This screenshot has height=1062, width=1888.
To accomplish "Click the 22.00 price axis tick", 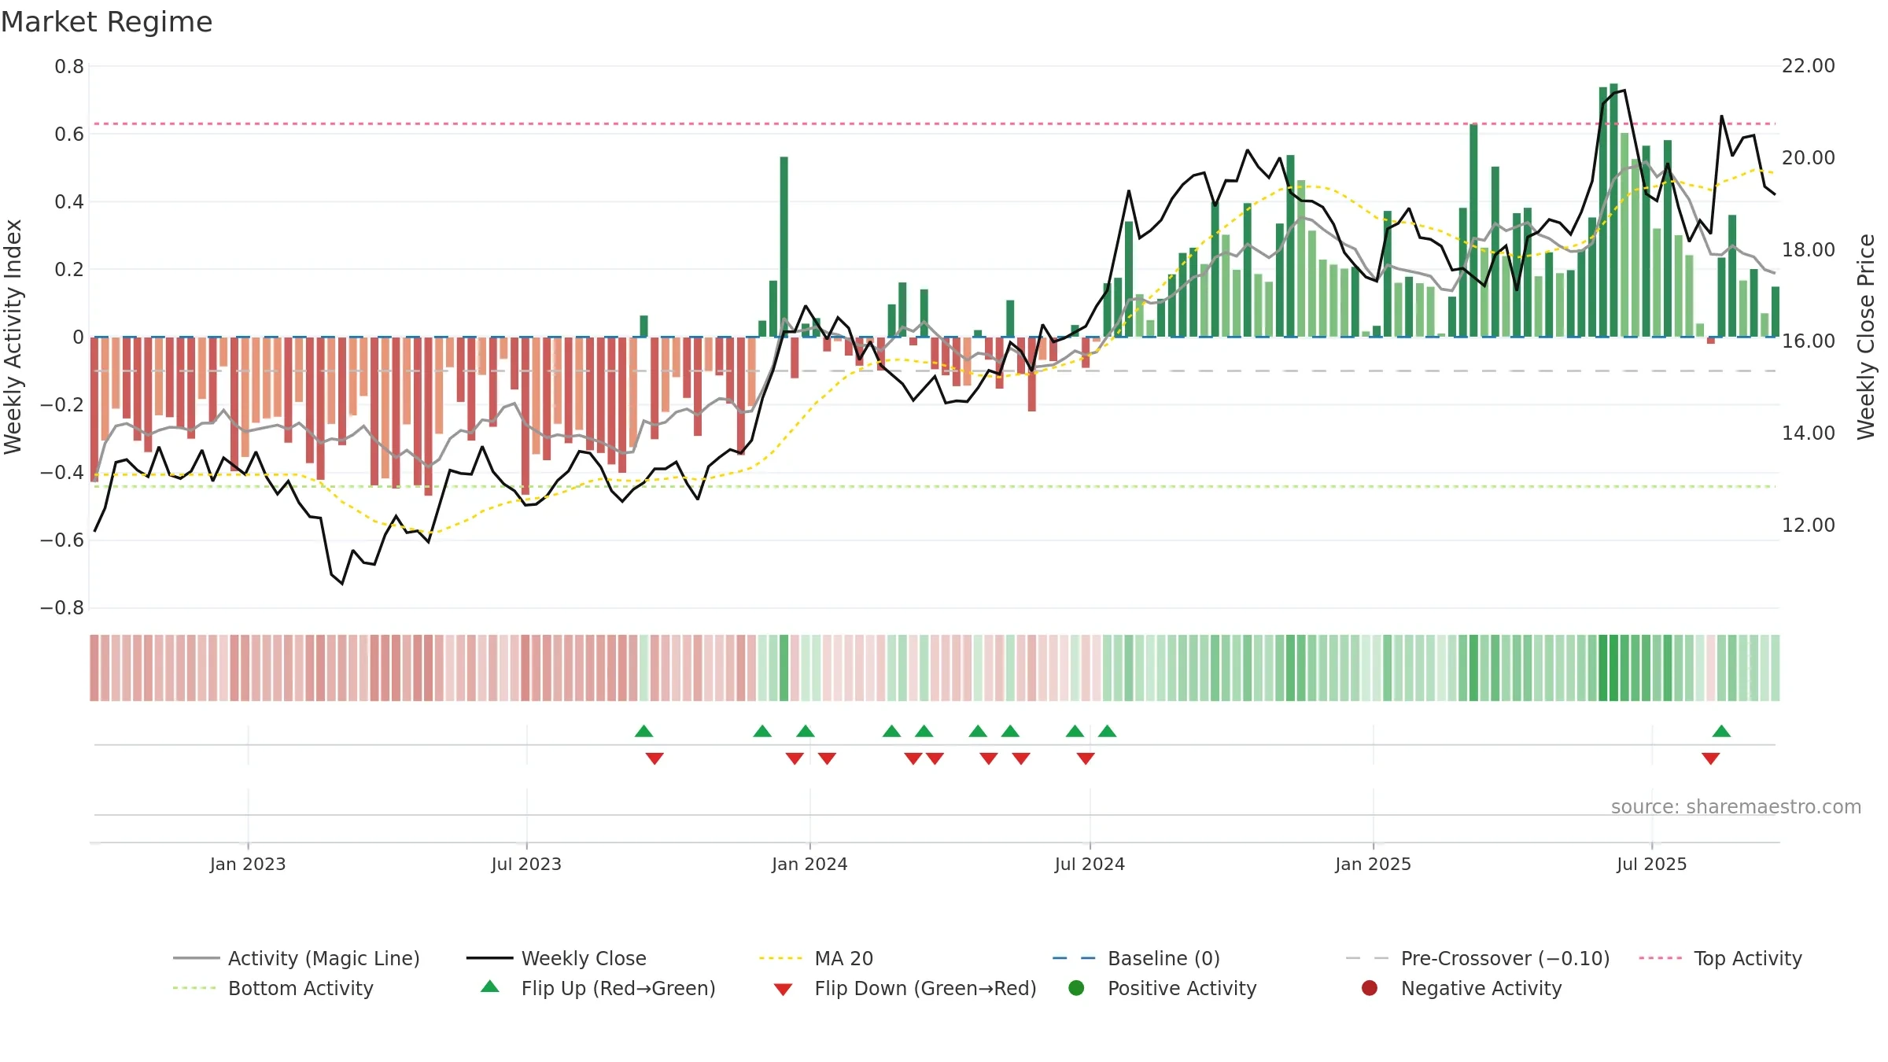I will (x=1808, y=66).
